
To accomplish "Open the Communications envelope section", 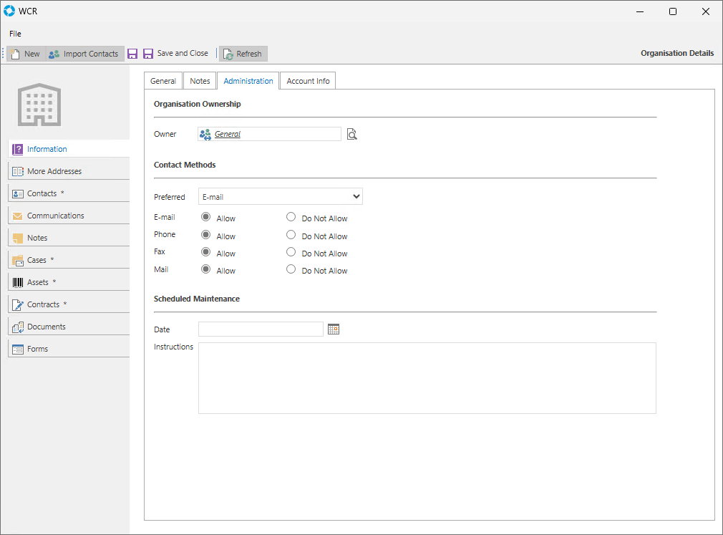I will click(55, 216).
